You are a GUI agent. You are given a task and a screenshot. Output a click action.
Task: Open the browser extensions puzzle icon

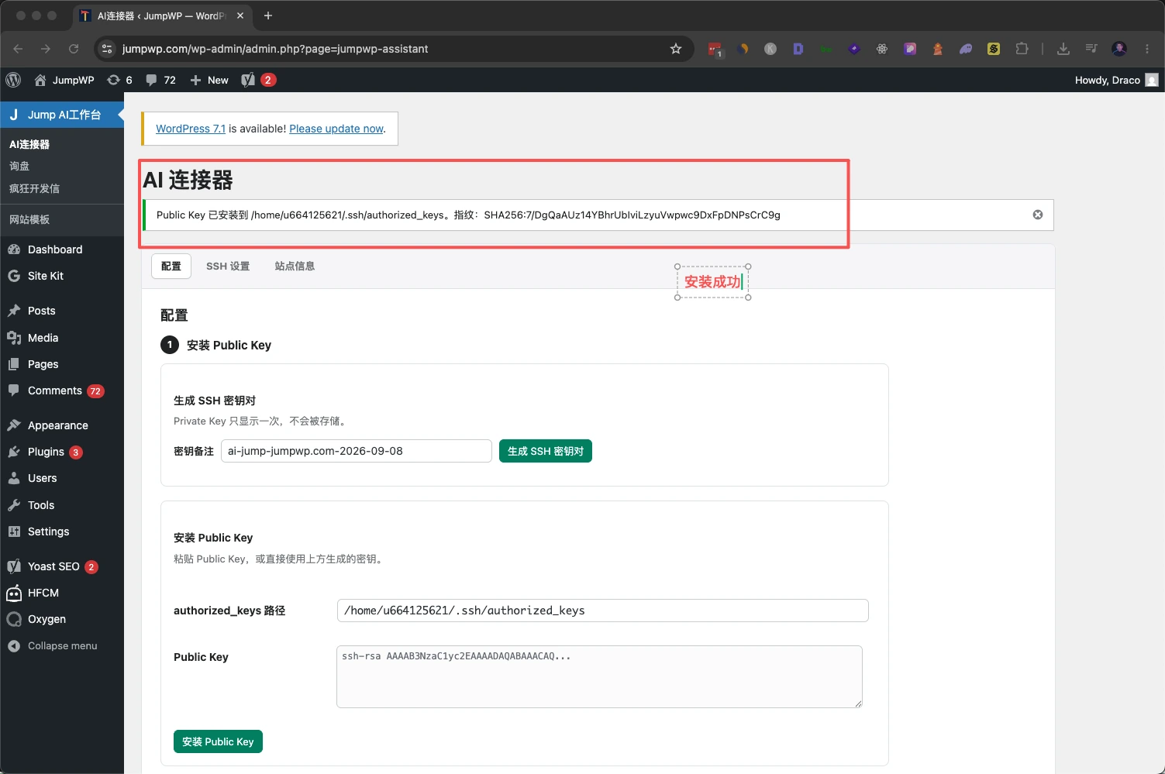click(1022, 49)
